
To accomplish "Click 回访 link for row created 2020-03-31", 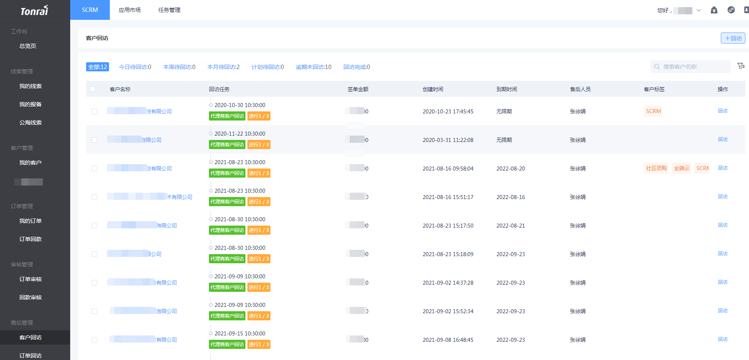I will [723, 140].
